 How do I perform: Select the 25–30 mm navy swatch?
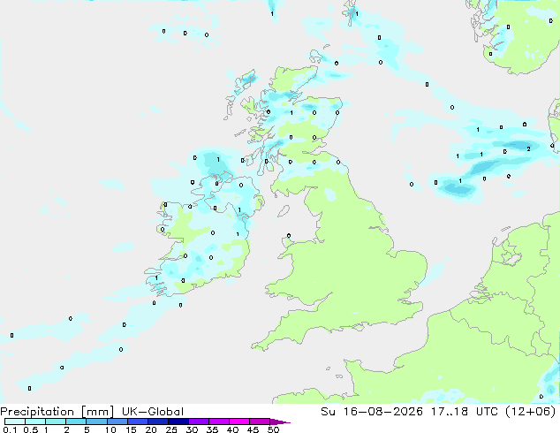178,422
